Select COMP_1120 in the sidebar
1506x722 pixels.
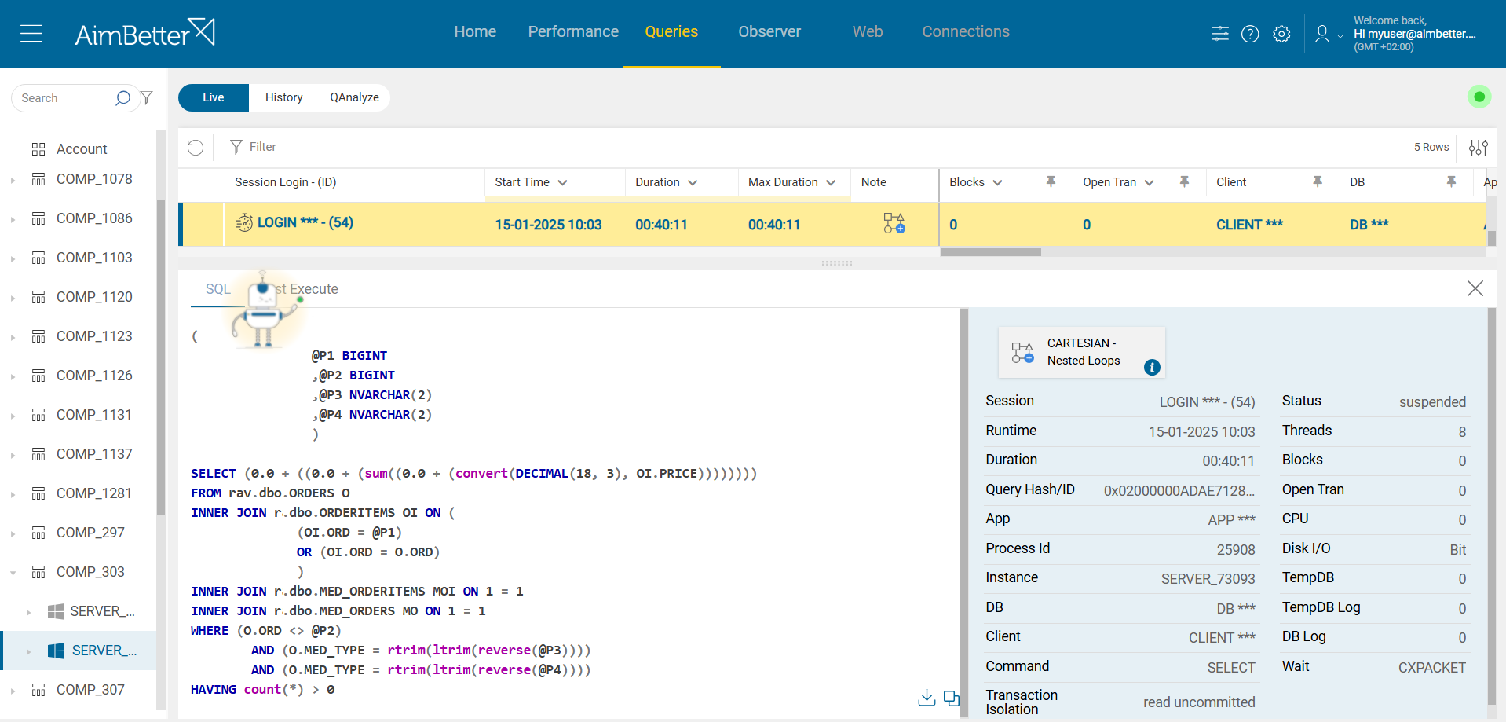click(94, 297)
